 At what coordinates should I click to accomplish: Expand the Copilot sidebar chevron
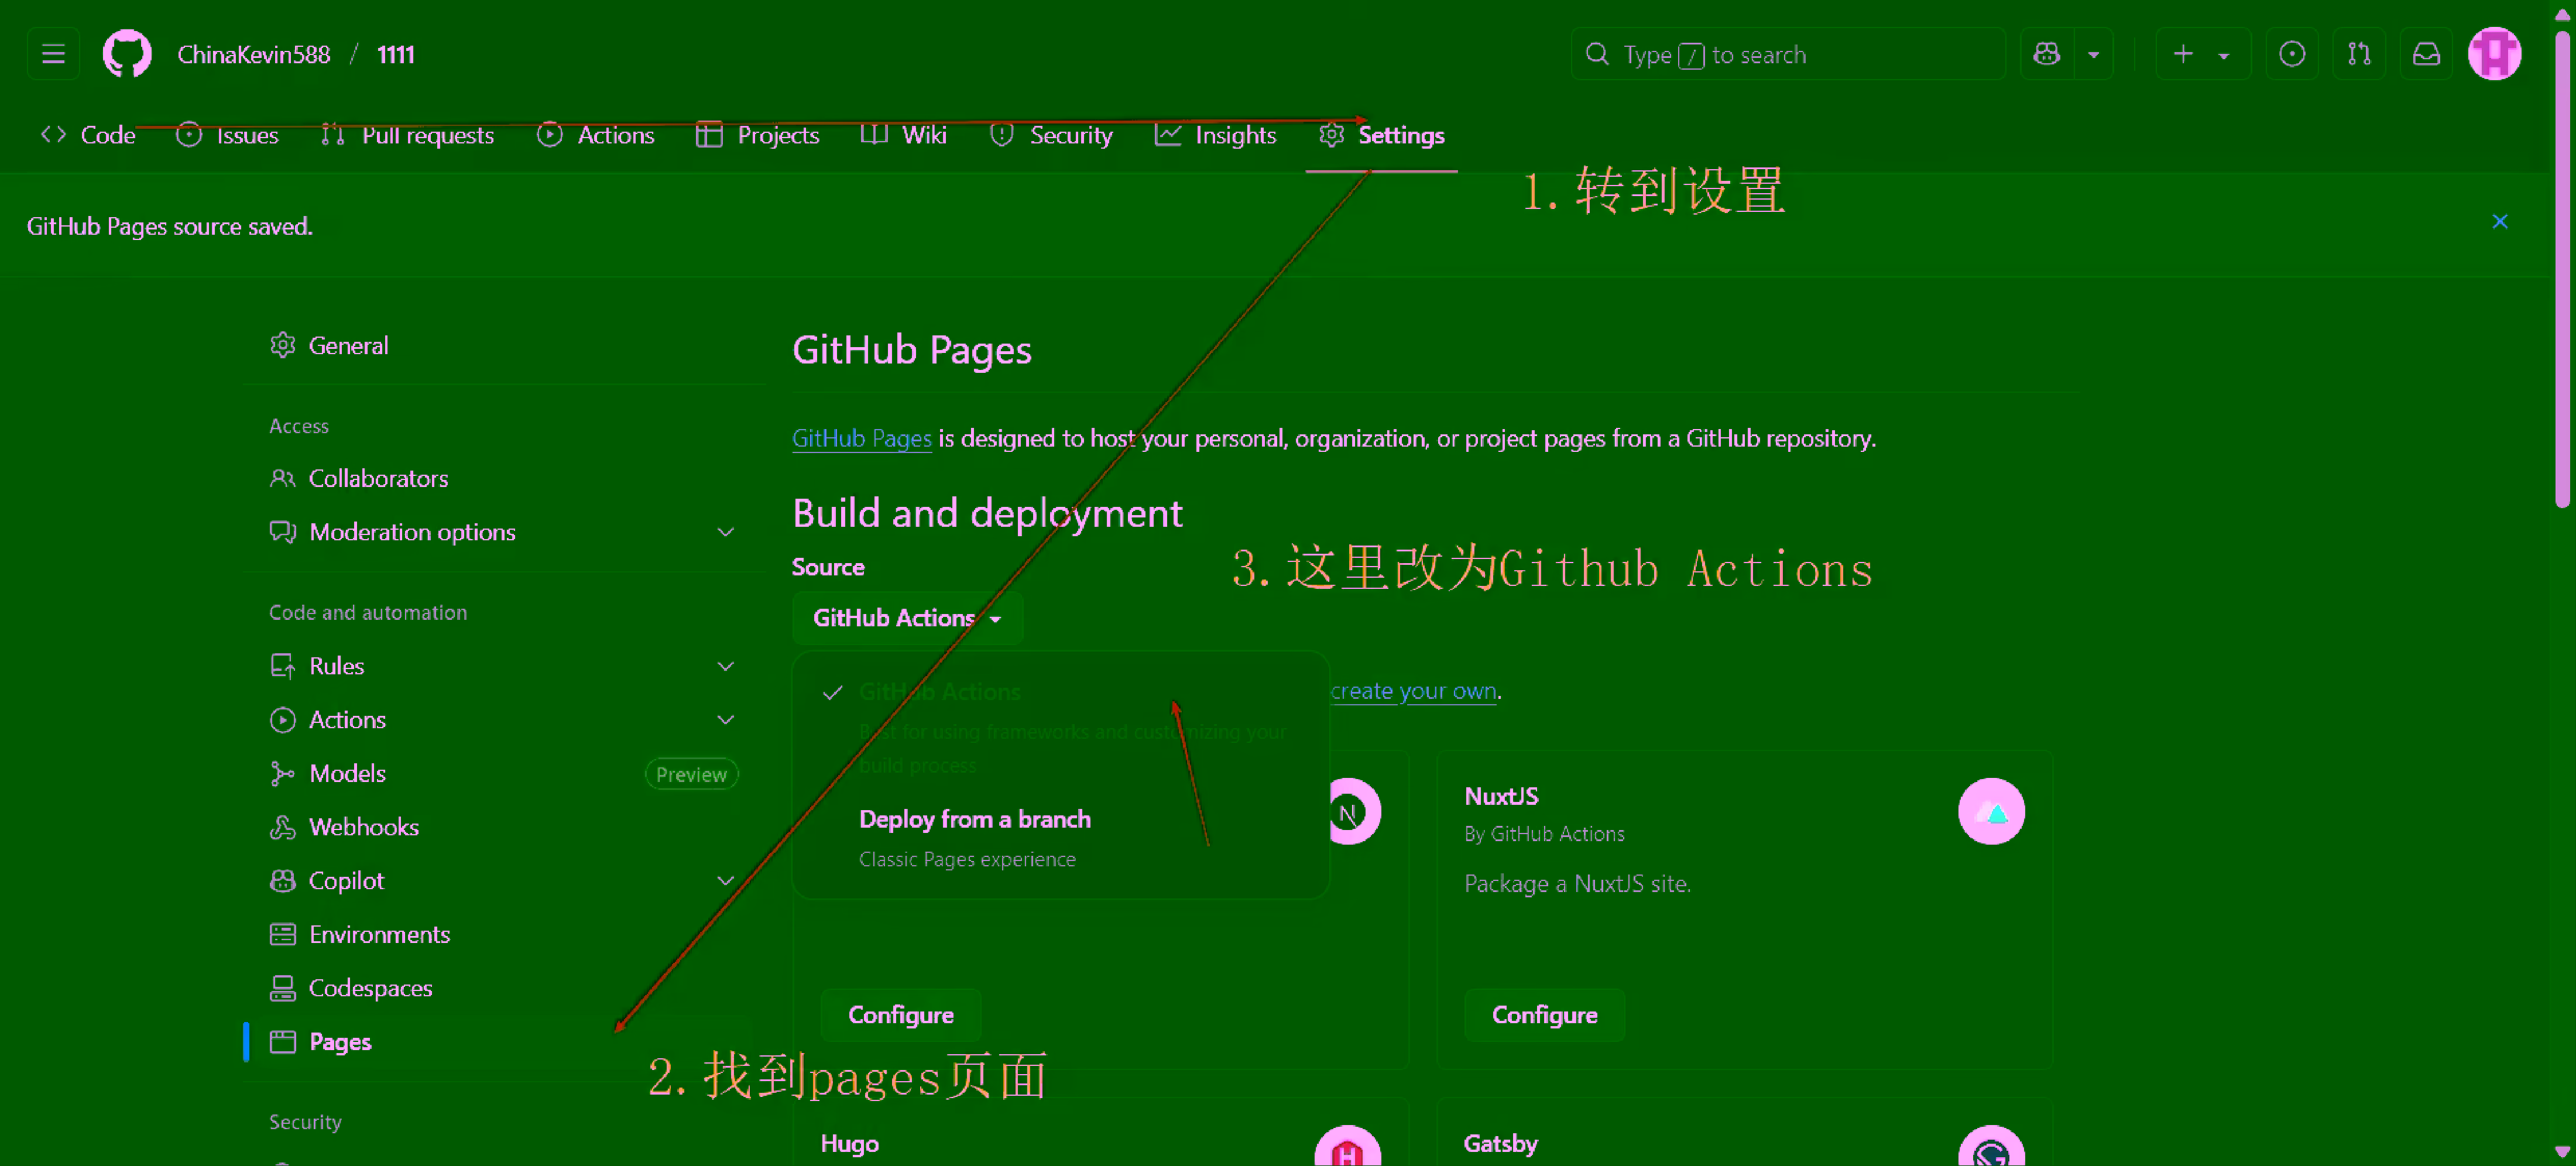click(x=726, y=881)
